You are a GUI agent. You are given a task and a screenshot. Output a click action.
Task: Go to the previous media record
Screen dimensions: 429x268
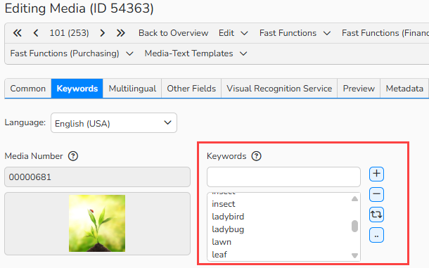[x=36, y=33]
